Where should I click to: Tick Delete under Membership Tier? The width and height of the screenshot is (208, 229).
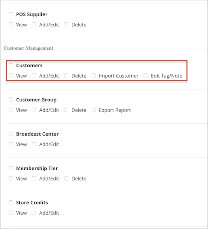[x=66, y=178]
